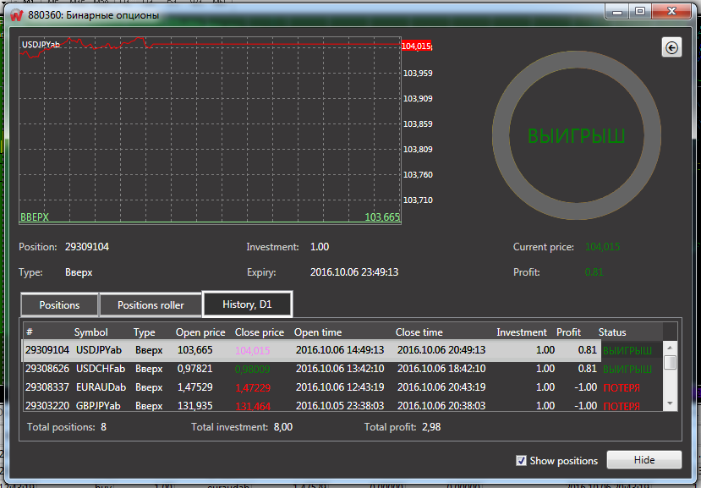This screenshot has width=701, height=488.
Task: Minimize the Бинарные опционы window
Action: click(x=616, y=12)
